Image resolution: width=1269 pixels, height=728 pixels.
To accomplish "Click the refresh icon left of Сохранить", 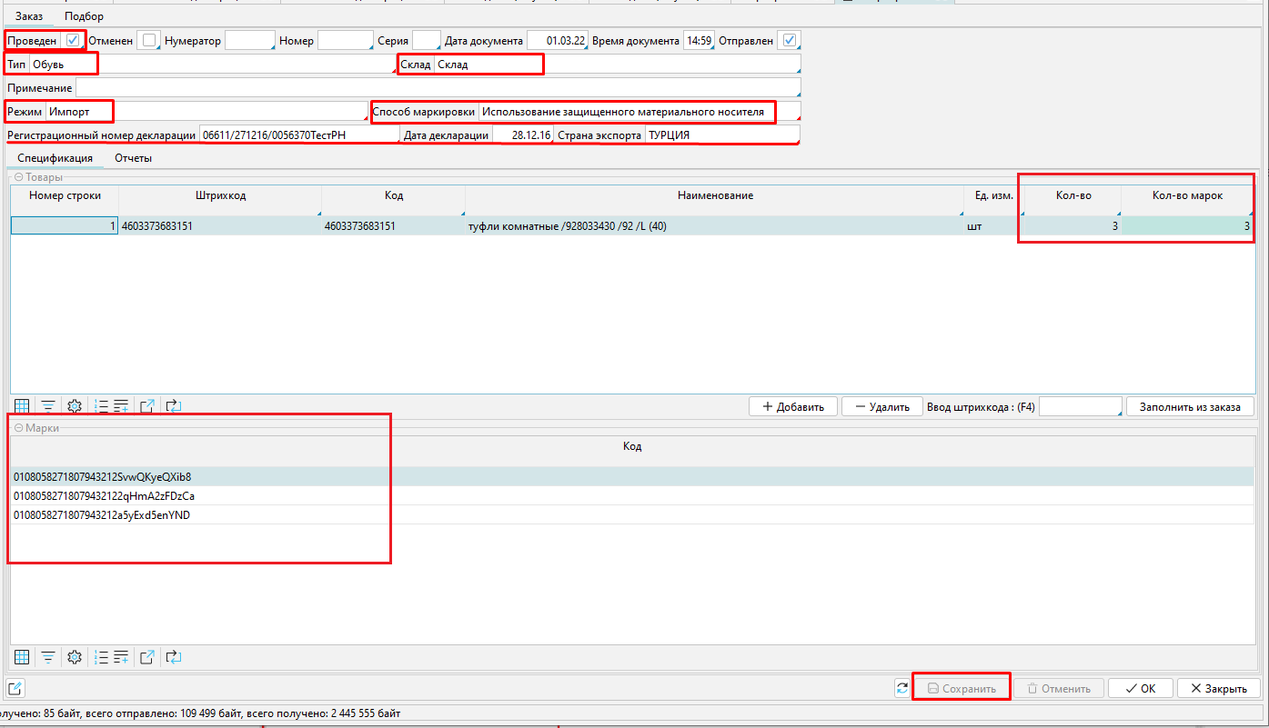I will coord(901,688).
